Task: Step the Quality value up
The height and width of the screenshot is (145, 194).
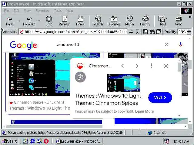Action: [189, 31]
